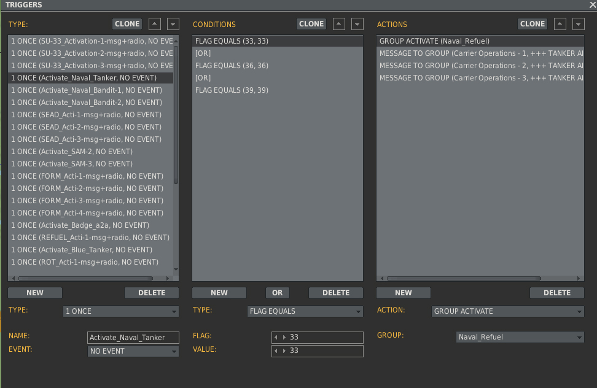Select FORM_Acti-1-msg+radio trigger

(x=91, y=176)
